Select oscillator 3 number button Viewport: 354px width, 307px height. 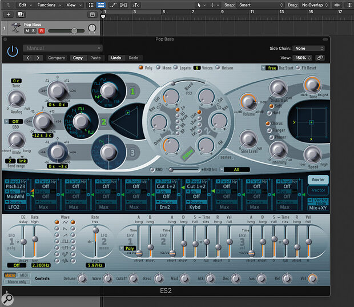(132, 153)
